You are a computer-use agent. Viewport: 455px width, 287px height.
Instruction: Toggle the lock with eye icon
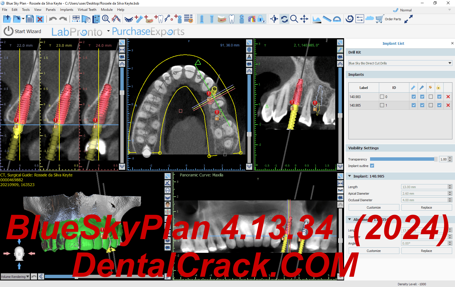261,19
